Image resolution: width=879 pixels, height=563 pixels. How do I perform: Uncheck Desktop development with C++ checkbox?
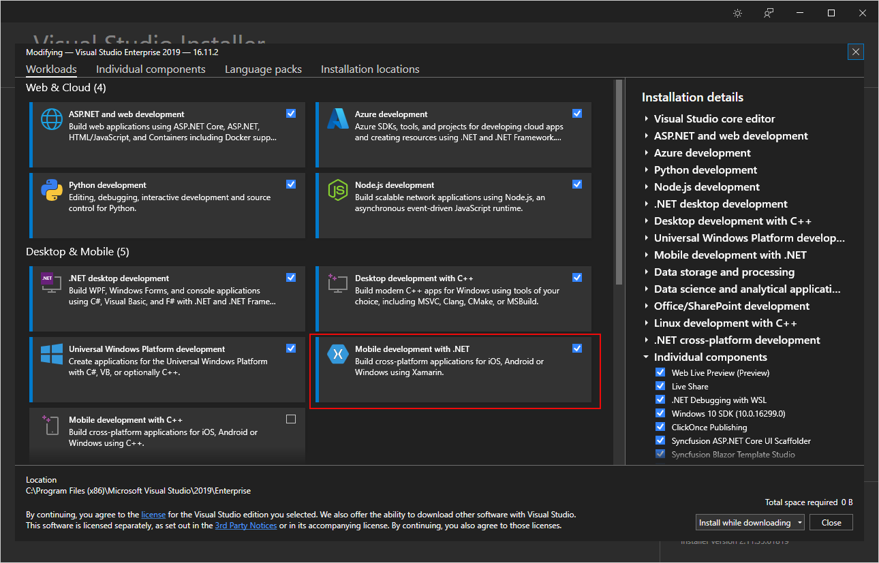(x=577, y=277)
